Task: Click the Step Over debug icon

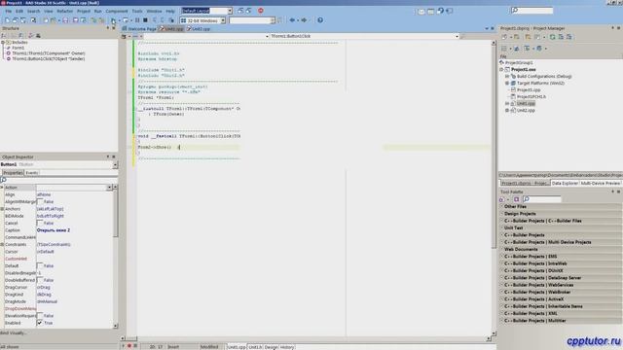Action: tap(163, 20)
